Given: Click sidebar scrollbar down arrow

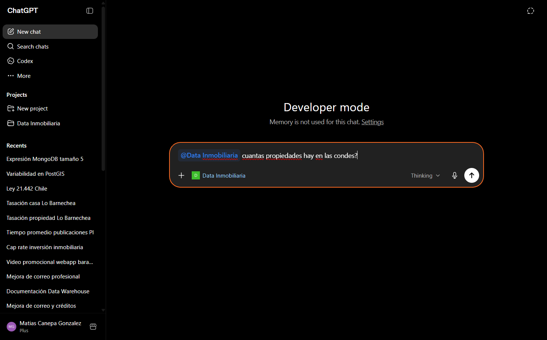Looking at the screenshot, I should point(103,310).
